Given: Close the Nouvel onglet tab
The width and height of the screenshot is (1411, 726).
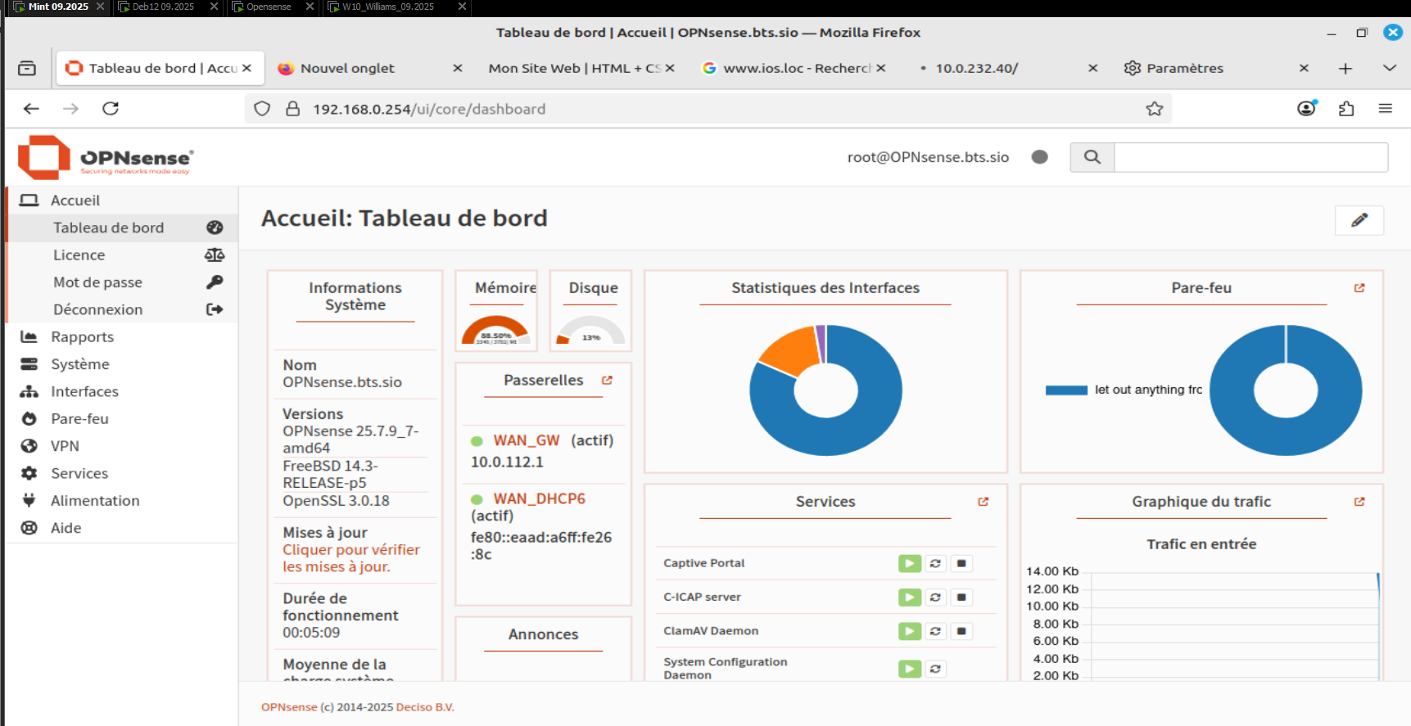Looking at the screenshot, I should (458, 68).
